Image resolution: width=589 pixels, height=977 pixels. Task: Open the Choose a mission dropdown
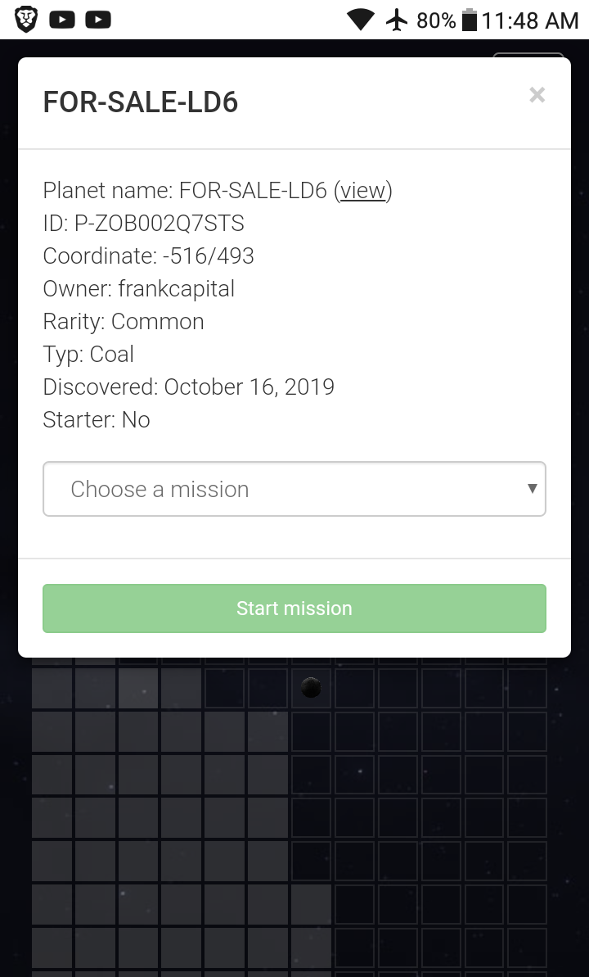click(294, 489)
